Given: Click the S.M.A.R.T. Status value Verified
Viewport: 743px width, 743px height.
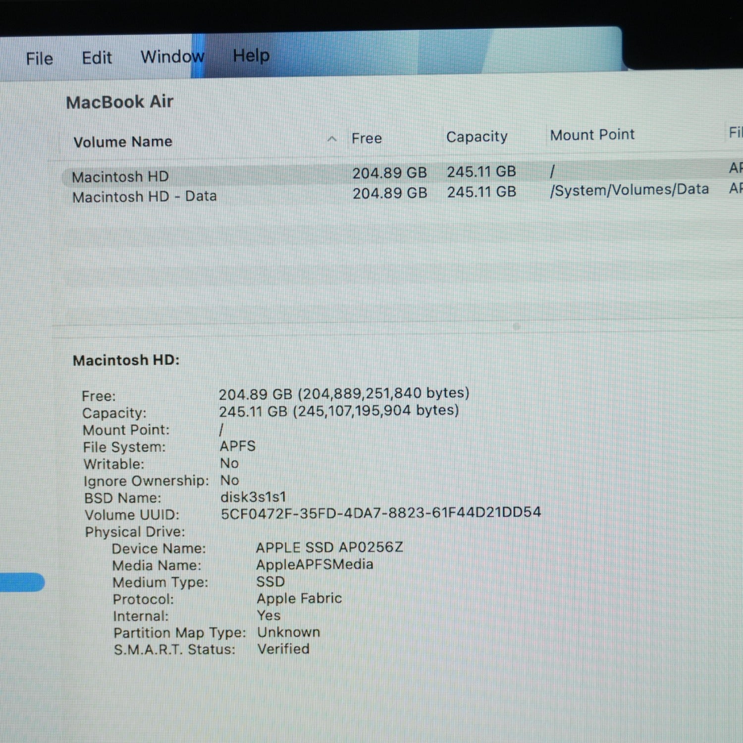Looking at the screenshot, I should pos(283,649).
